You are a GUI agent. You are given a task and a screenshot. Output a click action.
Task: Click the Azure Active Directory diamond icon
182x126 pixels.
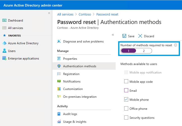click(x=4, y=43)
